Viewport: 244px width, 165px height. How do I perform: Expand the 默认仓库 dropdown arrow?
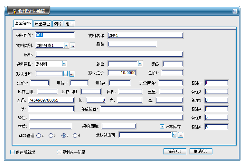point(65,74)
